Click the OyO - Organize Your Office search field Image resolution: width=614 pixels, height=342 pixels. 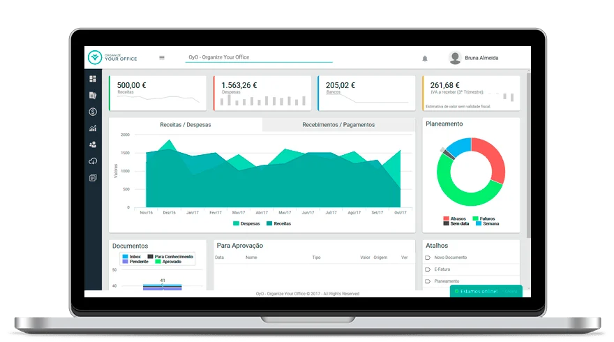[259, 57]
